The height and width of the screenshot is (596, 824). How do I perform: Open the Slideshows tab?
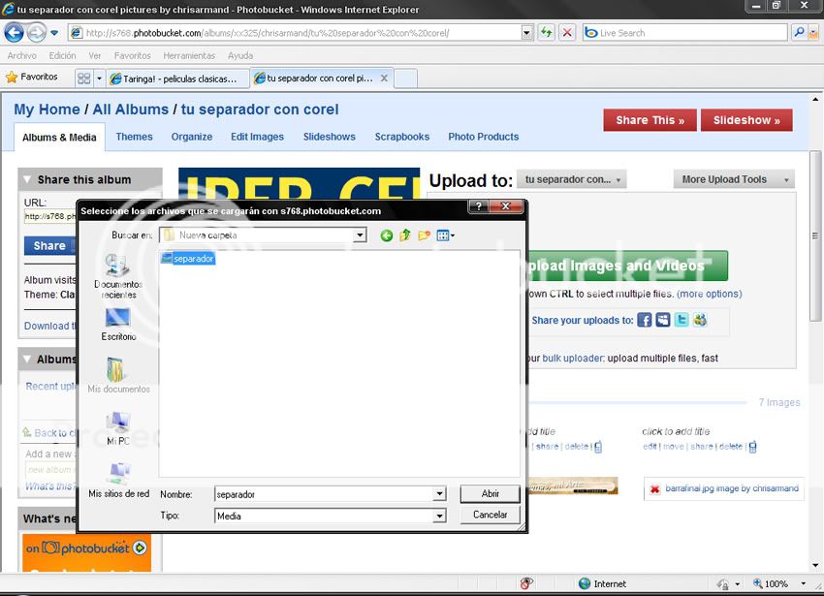coord(330,137)
